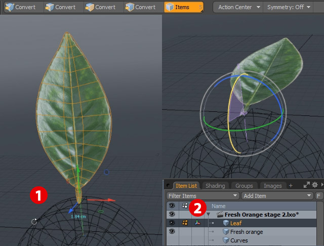Click the scene clapperboard icon
The width and height of the screenshot is (324, 246).
tap(220, 215)
